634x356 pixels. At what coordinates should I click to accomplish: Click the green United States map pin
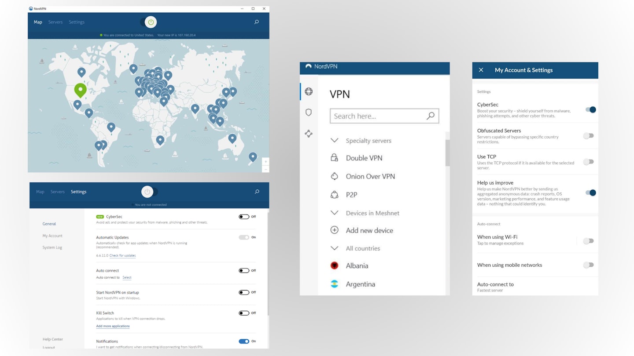pos(80,90)
